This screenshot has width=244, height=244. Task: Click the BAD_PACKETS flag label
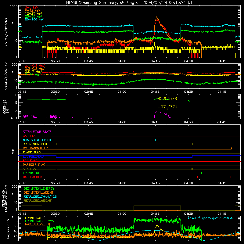[x=33, y=177]
